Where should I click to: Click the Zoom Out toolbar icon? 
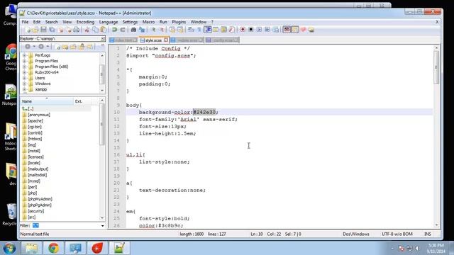click(162, 30)
